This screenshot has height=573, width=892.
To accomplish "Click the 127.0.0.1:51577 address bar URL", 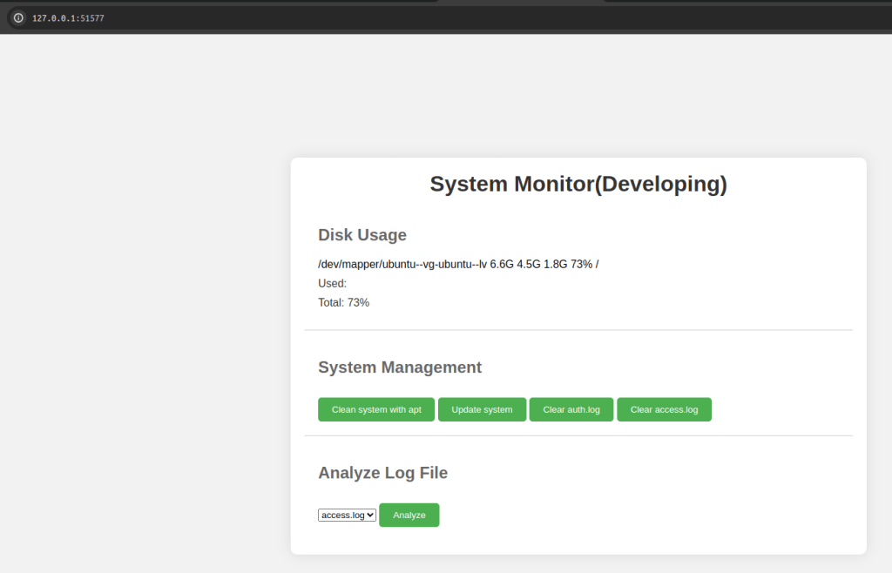I will [68, 17].
